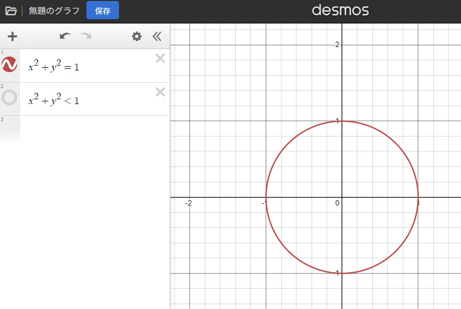Hide the red circle equation graph
The height and width of the screenshot is (309, 461).
pyautogui.click(x=10, y=65)
